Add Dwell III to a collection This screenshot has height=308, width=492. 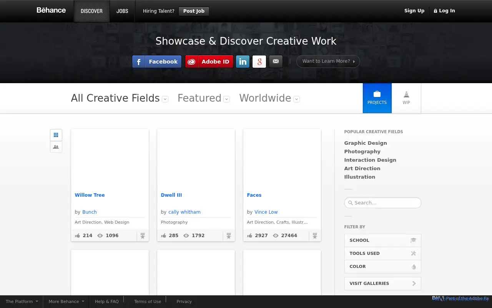229,236
